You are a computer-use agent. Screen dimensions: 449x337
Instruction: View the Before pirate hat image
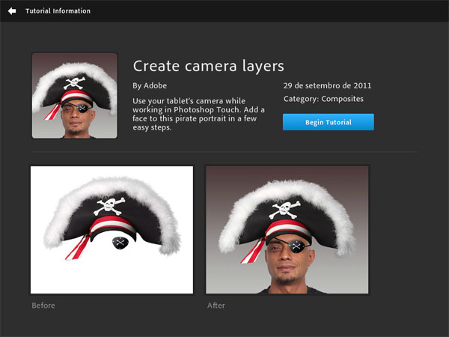click(112, 230)
